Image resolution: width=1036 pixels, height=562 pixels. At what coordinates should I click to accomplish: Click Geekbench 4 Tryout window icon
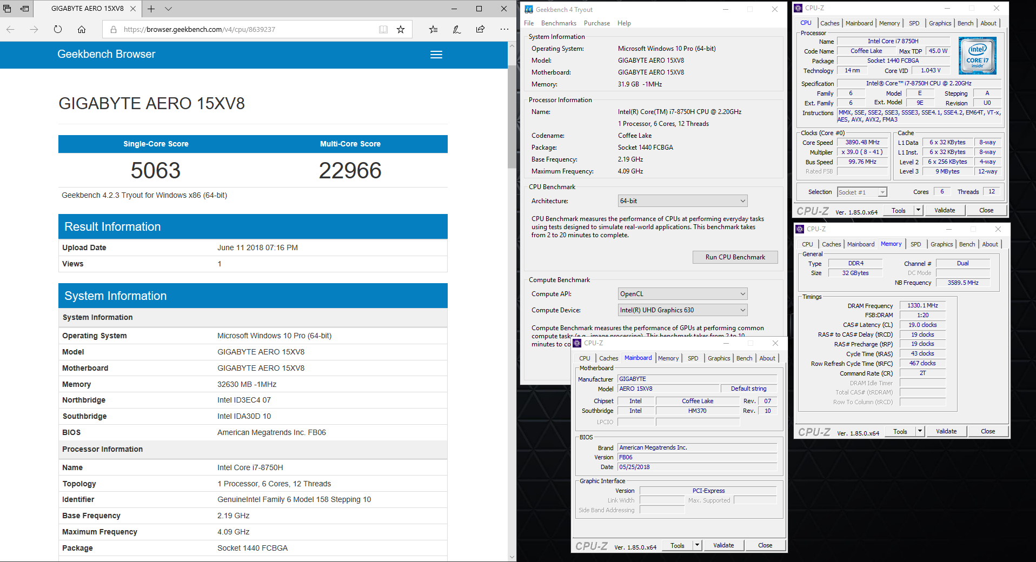529,9
